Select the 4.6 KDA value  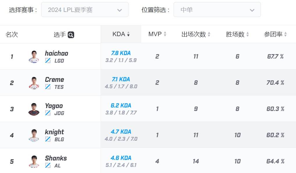click(121, 158)
